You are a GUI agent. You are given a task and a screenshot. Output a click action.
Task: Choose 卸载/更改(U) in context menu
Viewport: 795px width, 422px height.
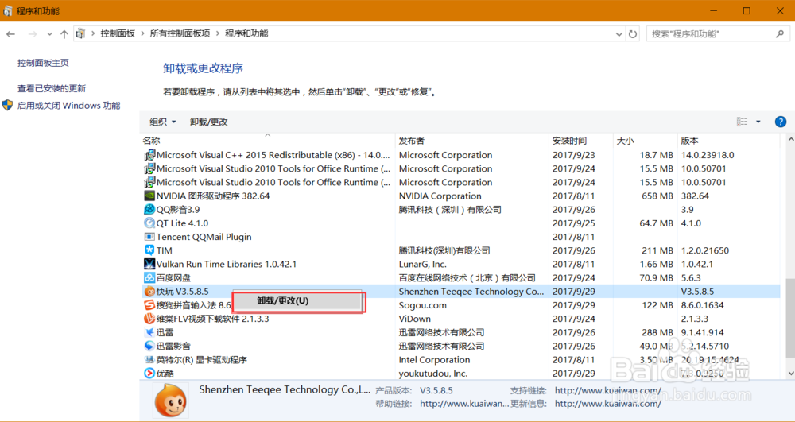299,301
